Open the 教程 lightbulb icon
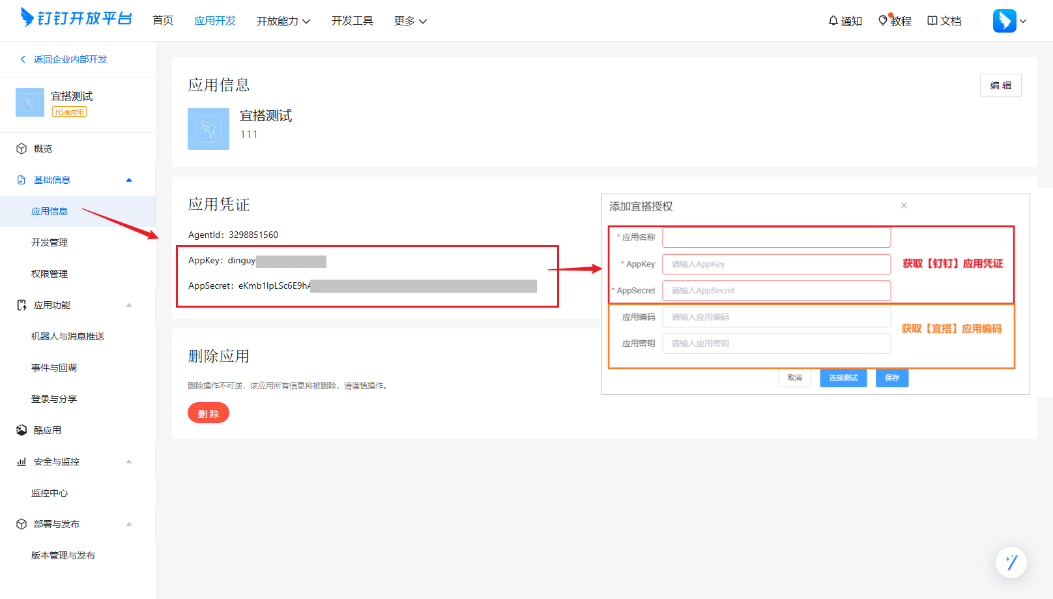This screenshot has height=599, width=1053. [883, 21]
